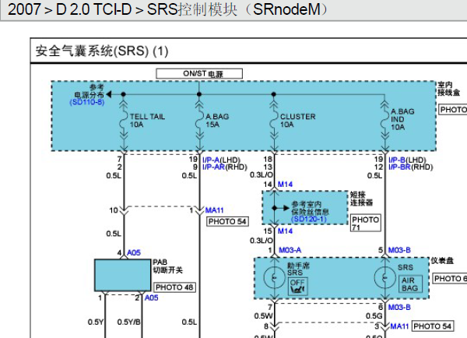Screen dimensions: 467x338
Task: Open the SD120-1 fuse information link
Action: (x=308, y=220)
